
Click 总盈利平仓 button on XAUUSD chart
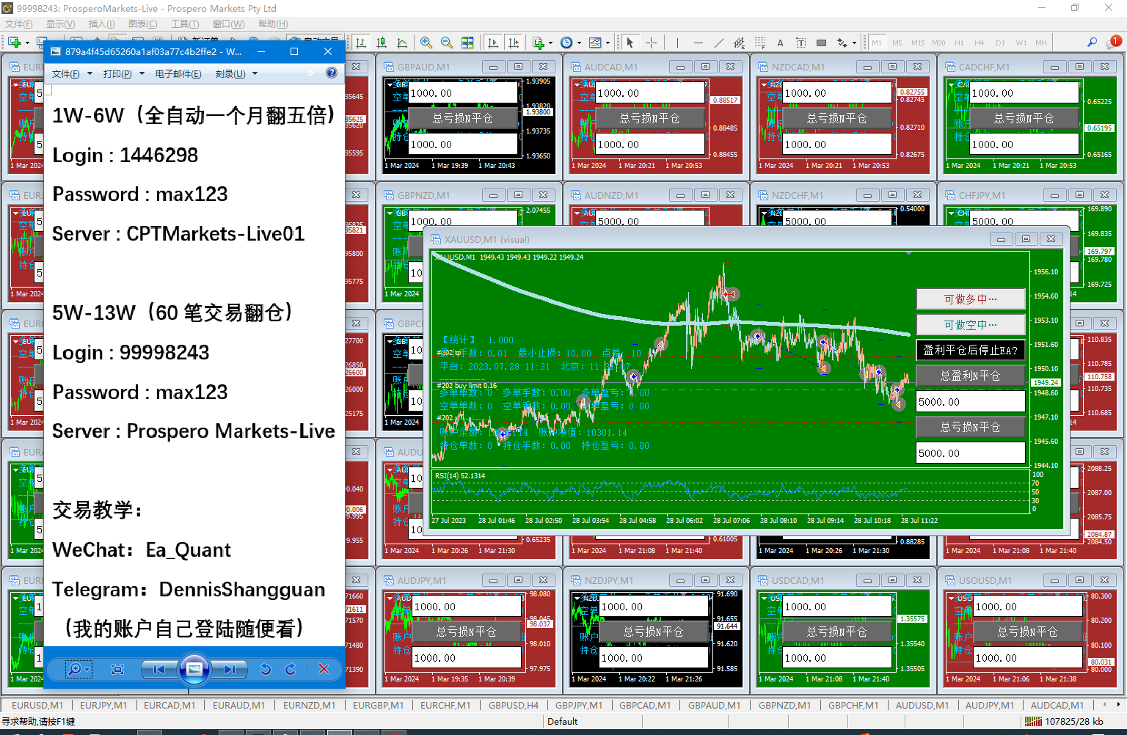pyautogui.click(x=970, y=376)
